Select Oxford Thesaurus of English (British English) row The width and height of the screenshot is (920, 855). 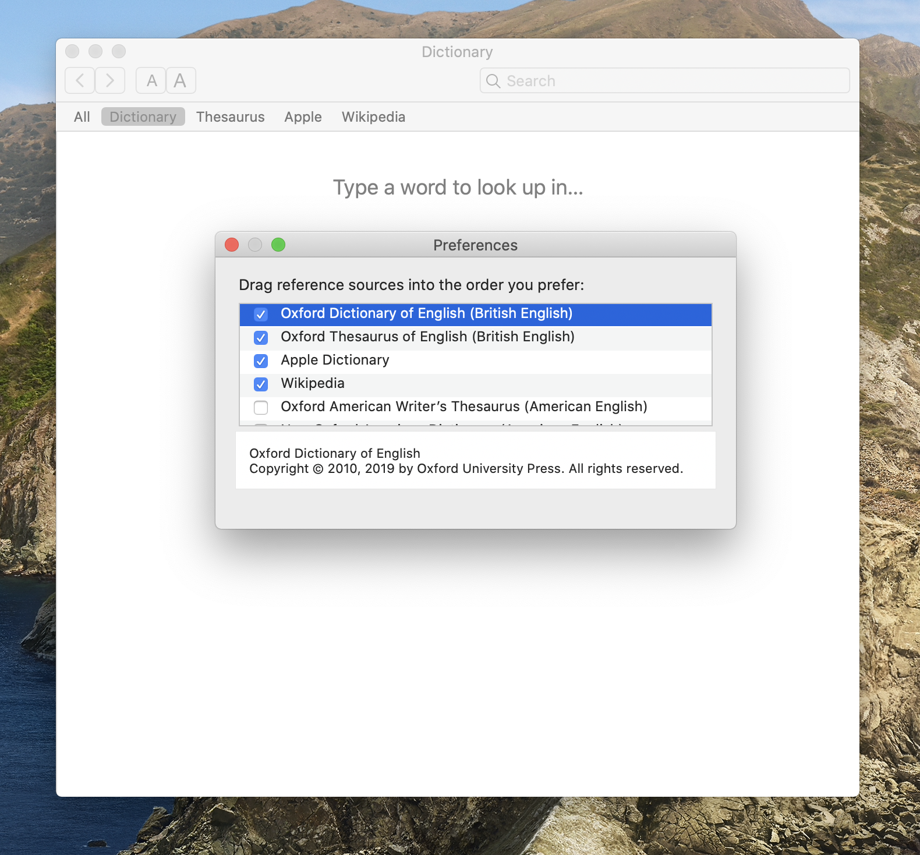click(x=476, y=338)
